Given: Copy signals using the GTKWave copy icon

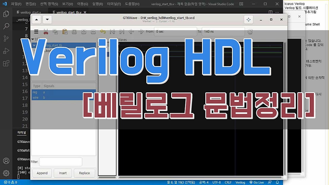Looking at the screenshot, I should coord(55,31).
